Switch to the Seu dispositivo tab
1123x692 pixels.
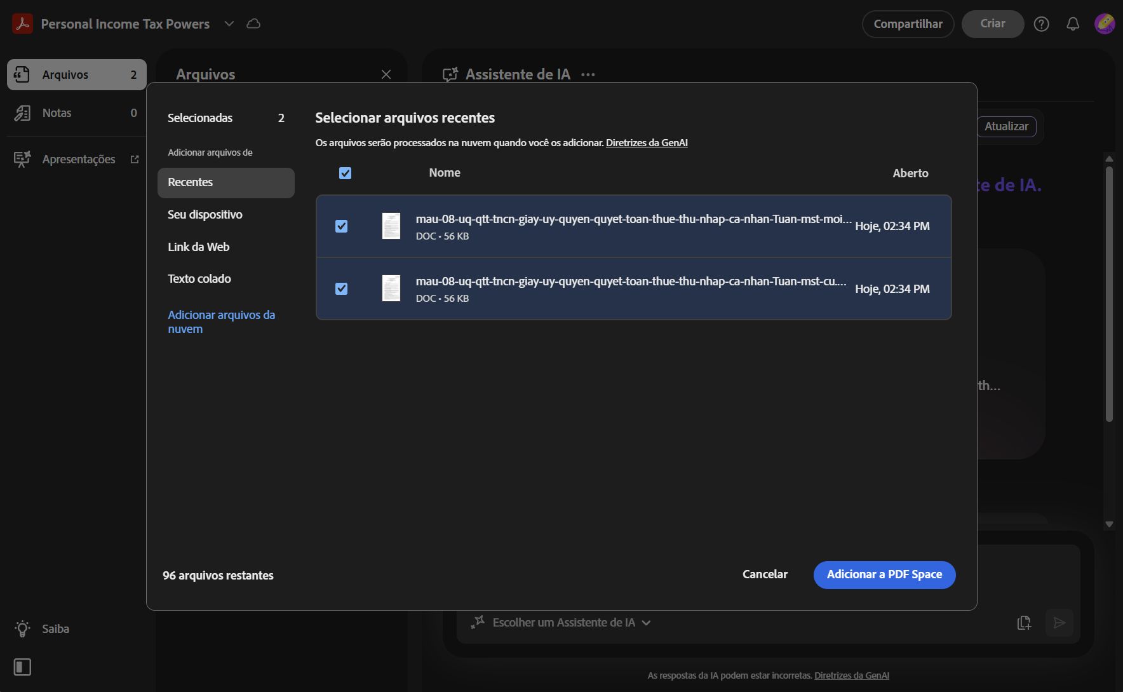pos(205,214)
